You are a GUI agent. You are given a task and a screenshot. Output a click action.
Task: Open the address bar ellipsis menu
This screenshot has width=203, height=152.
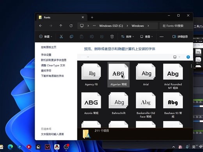point(94,26)
